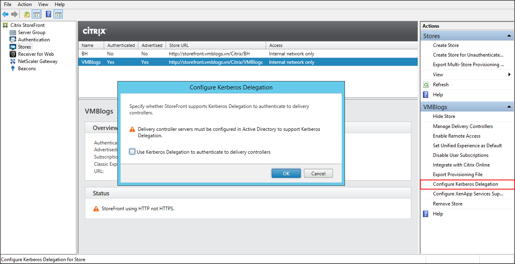
Task: Open the Receiver for Web node icon
Action: click(13, 54)
